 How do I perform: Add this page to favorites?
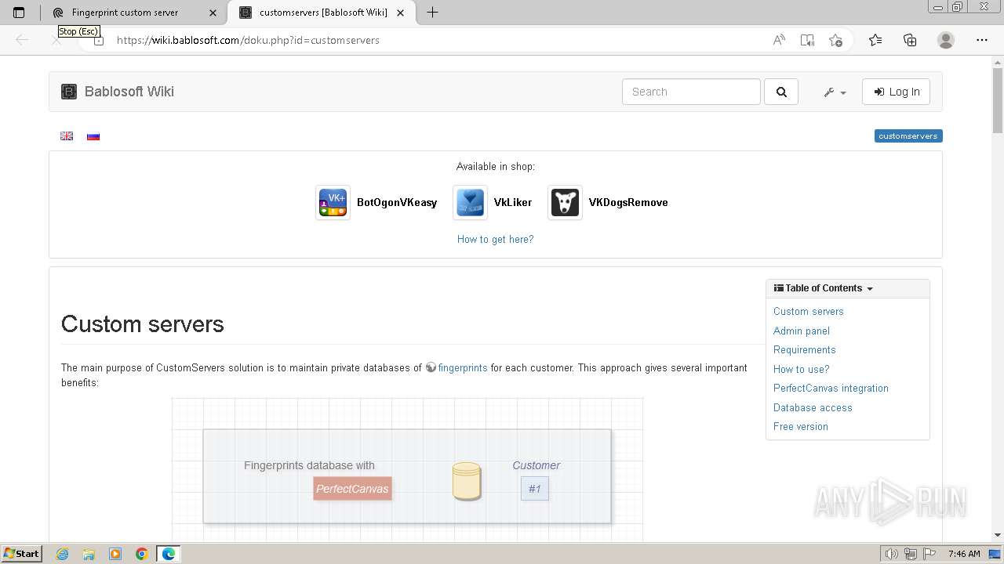point(835,40)
